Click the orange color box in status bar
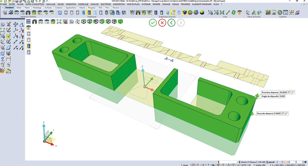 tap(286, 162)
